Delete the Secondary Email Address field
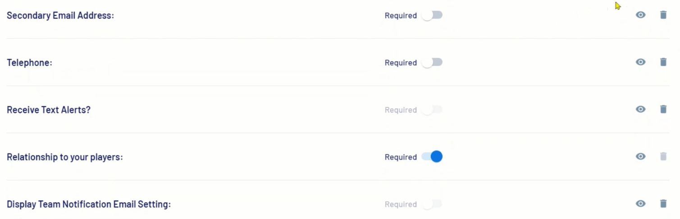 pos(663,15)
